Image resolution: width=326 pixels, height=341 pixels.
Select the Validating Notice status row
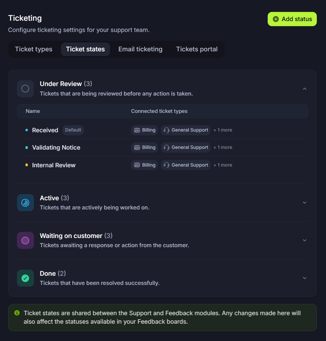click(x=162, y=148)
